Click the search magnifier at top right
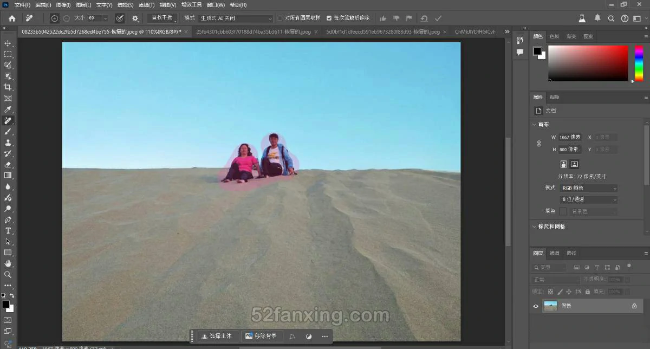 click(x=611, y=18)
